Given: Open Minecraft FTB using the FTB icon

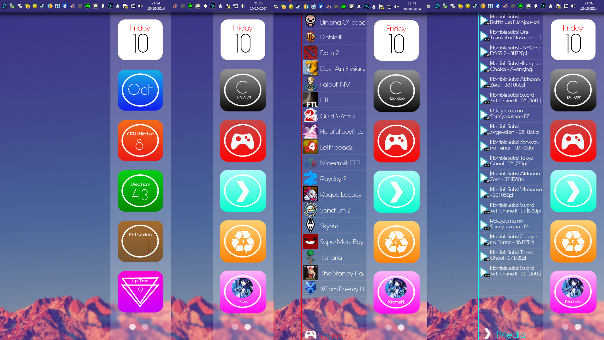Looking at the screenshot, I should [310, 163].
